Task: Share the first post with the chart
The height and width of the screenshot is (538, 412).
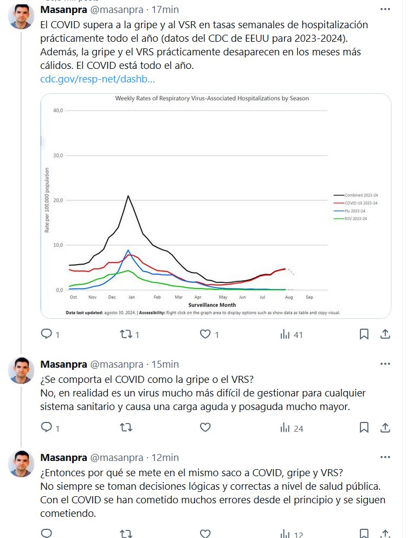Action: coord(385,334)
